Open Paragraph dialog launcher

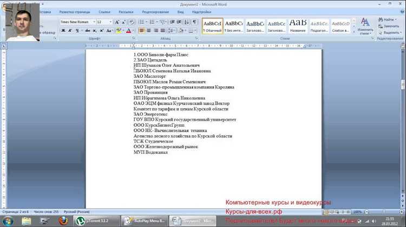(197, 38)
